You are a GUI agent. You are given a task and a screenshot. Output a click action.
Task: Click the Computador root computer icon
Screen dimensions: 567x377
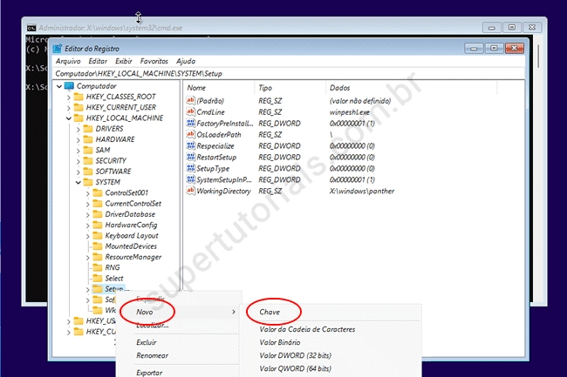[x=69, y=86]
